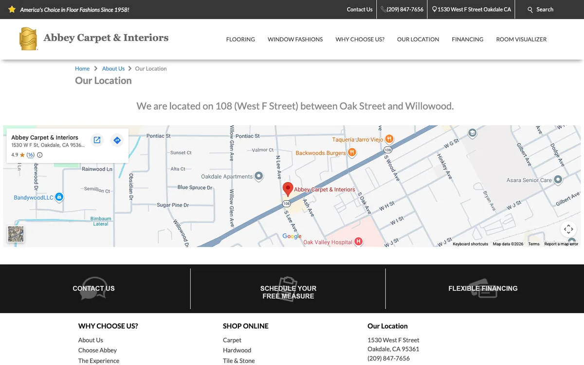The width and height of the screenshot is (584, 365).
Task: Click the Abbey Carpet & Interiors map card title
Action: pyautogui.click(x=45, y=138)
